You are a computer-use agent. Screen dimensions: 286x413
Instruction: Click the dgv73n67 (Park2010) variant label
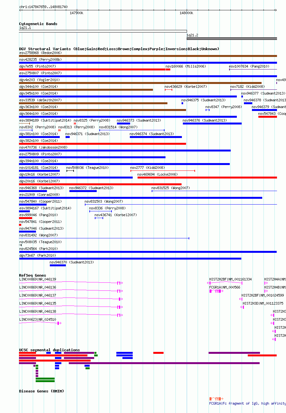point(38,255)
